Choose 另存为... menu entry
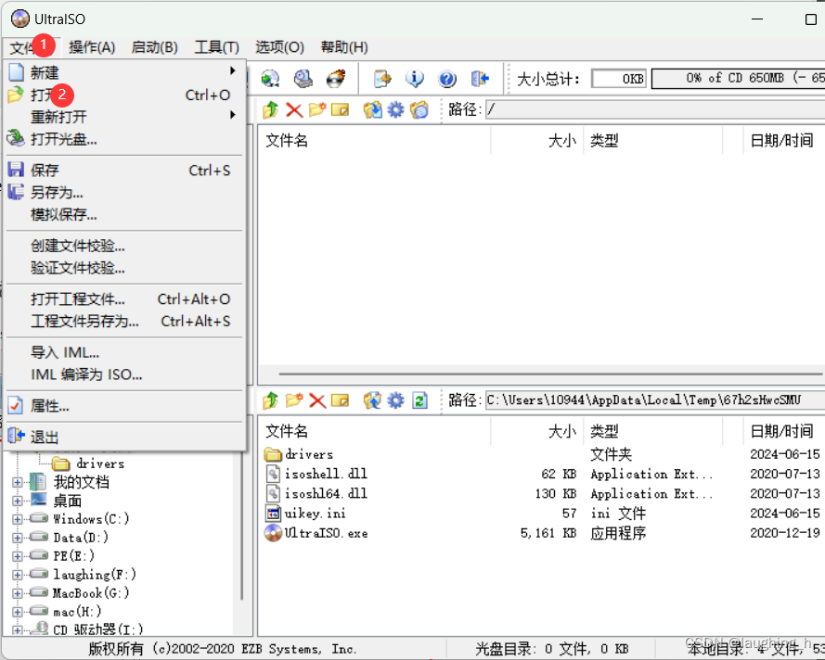The height and width of the screenshot is (660, 825). tap(124, 192)
